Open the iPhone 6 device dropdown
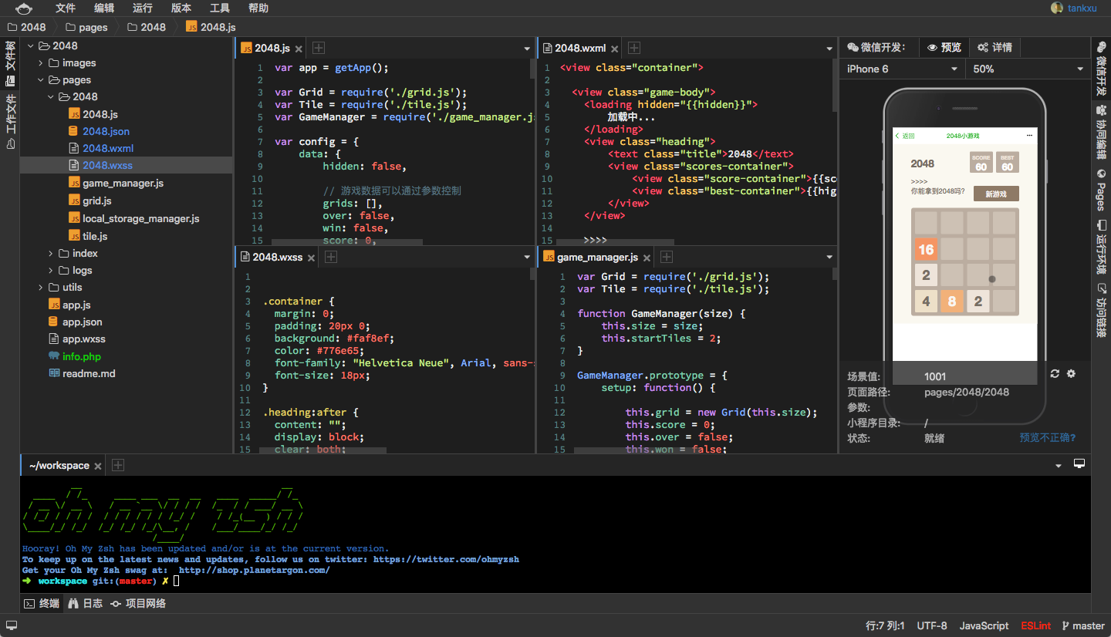The width and height of the screenshot is (1111, 637). 900,69
